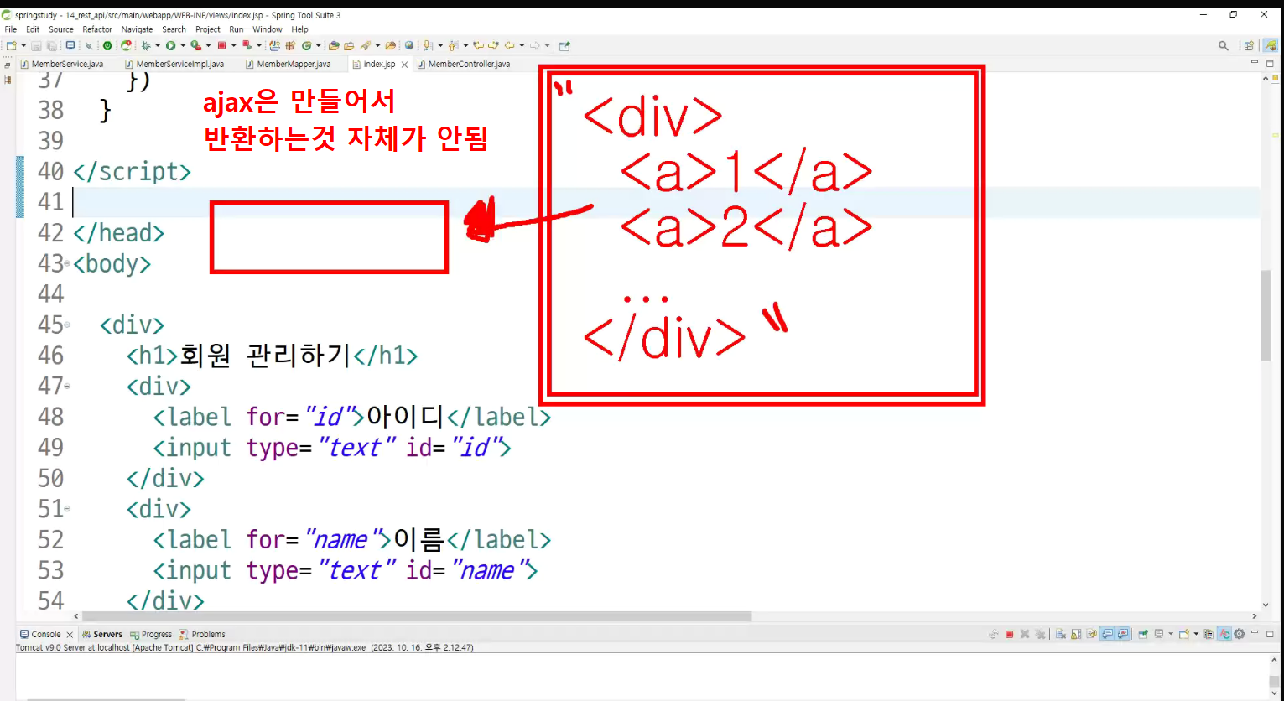Click the console settings gear icon
Viewport: 1284px width, 701px height.
(x=1239, y=635)
